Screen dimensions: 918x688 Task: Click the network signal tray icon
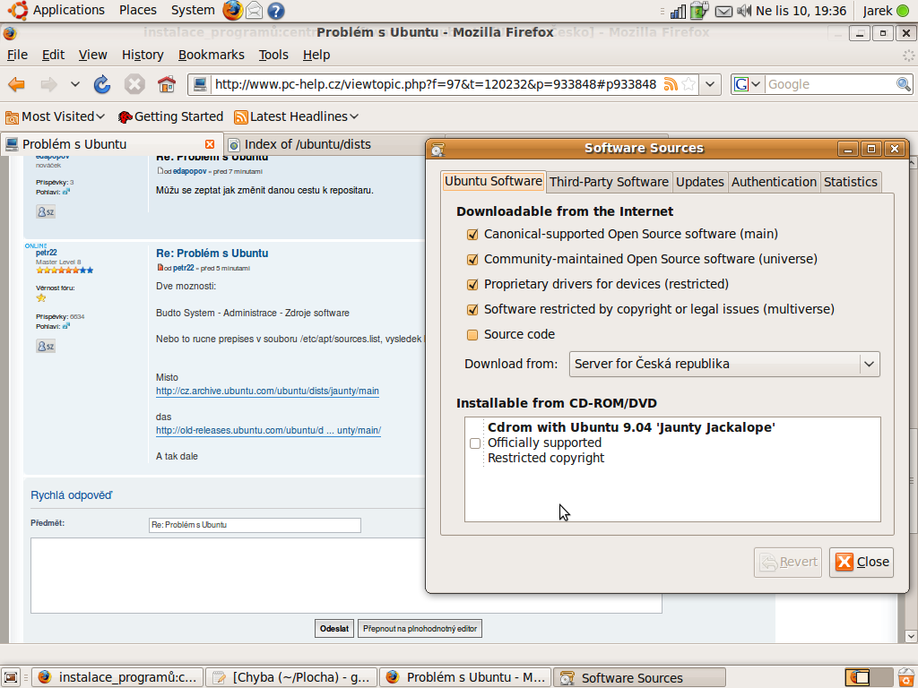[678, 11]
